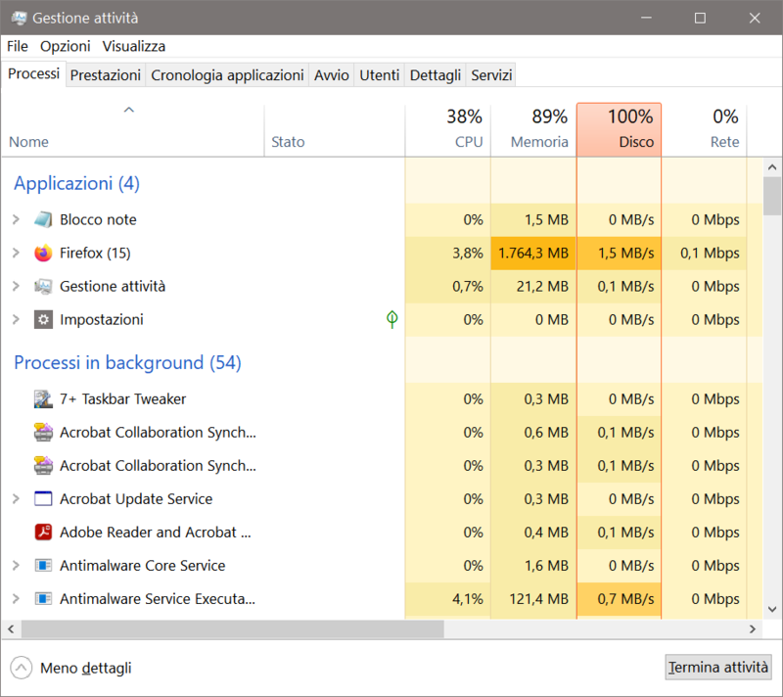Switch to the Cronologia applicazioni tab
783x697 pixels.
point(227,75)
